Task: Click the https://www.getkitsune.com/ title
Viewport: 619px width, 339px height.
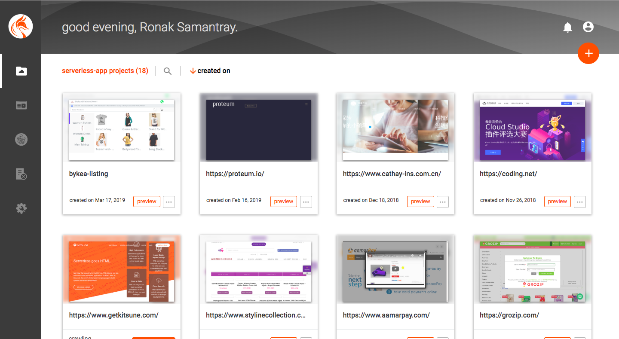Action: pyautogui.click(x=114, y=315)
